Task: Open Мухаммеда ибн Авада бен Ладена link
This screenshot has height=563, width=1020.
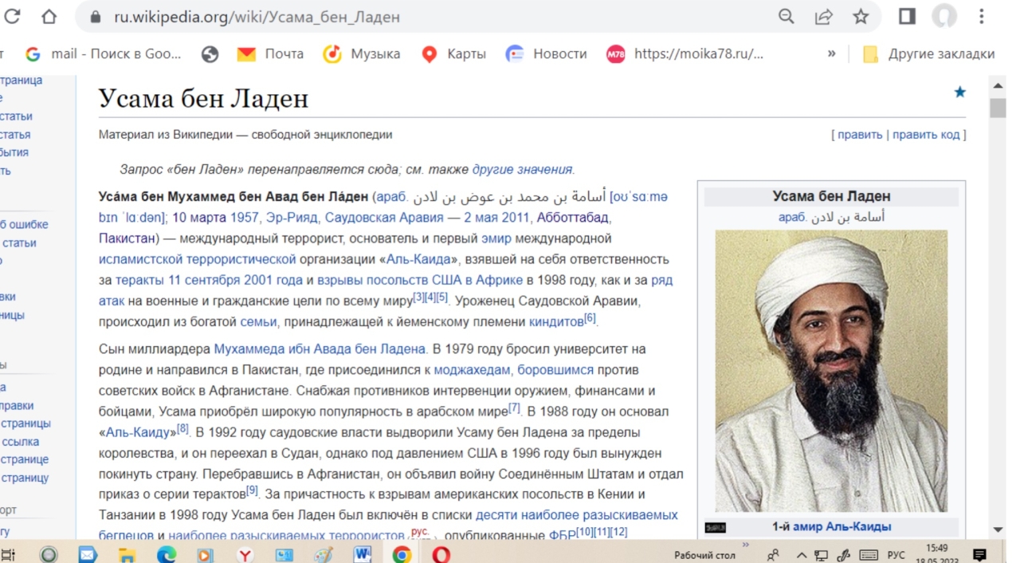Action: click(x=320, y=349)
